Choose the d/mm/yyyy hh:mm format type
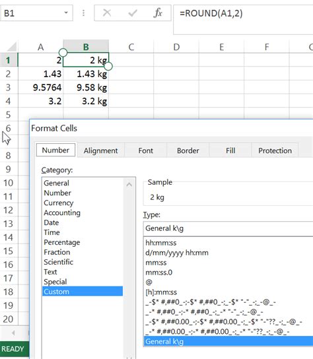Screen dimensions: 313x359 click(x=228, y=253)
